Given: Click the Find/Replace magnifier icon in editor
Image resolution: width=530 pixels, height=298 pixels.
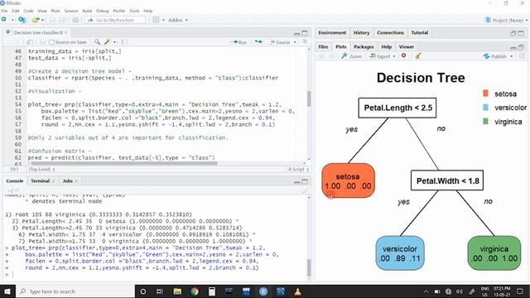Looking at the screenshot, I should 98,42.
